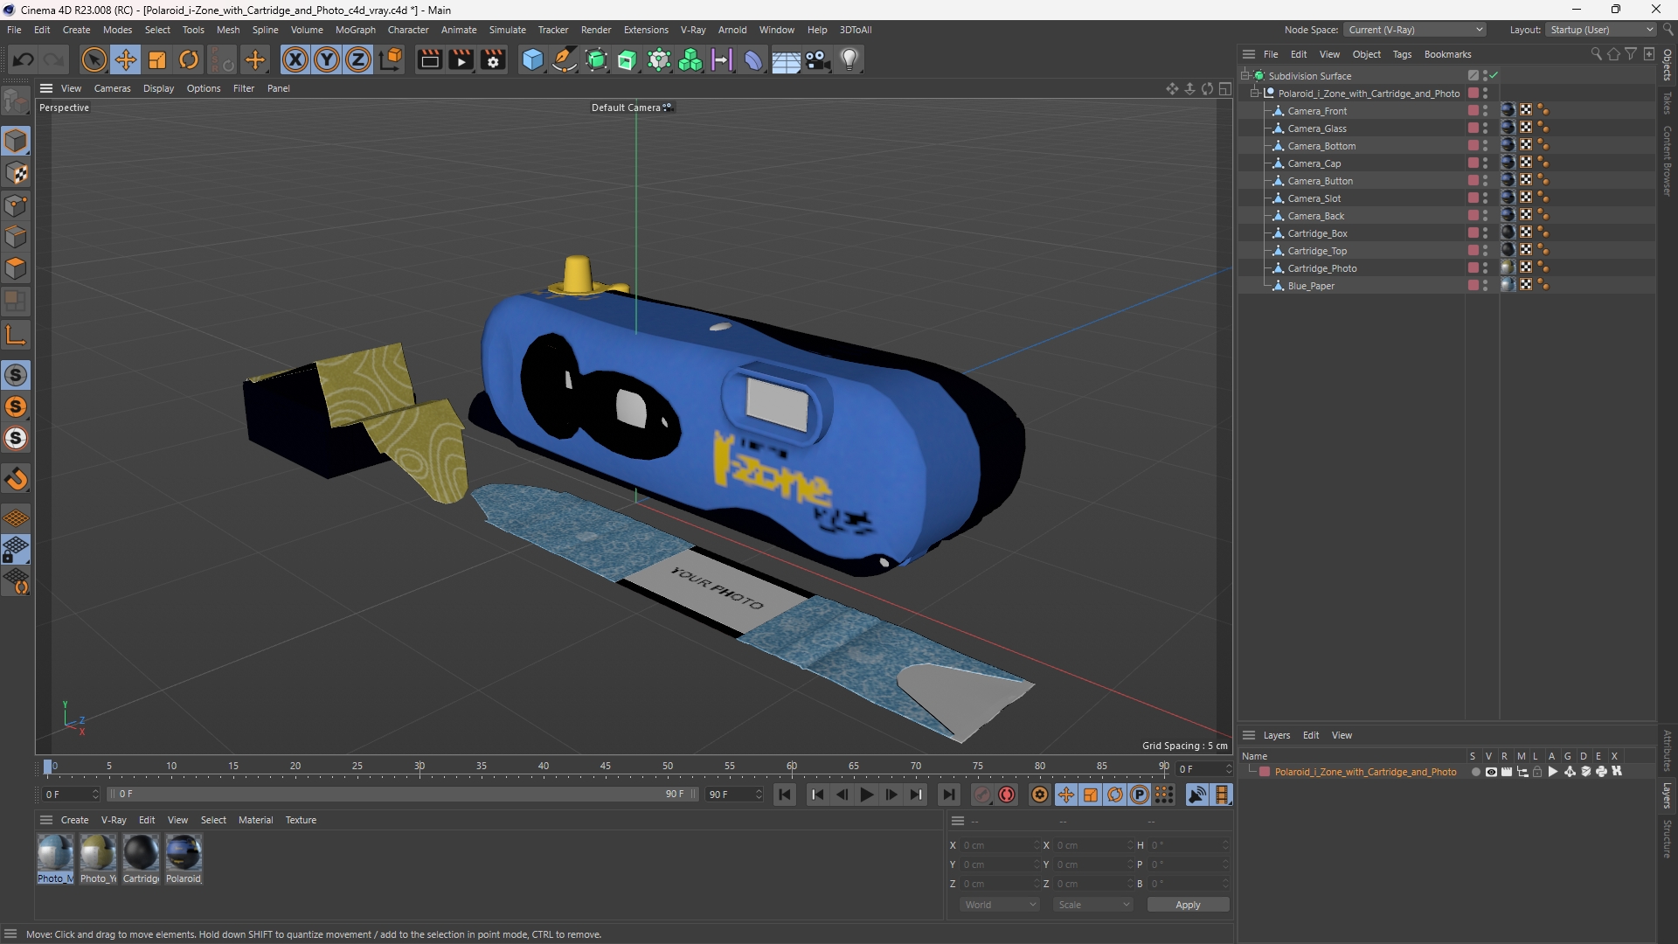Jump to the start of animation
This screenshot has width=1678, height=944.
(784, 795)
